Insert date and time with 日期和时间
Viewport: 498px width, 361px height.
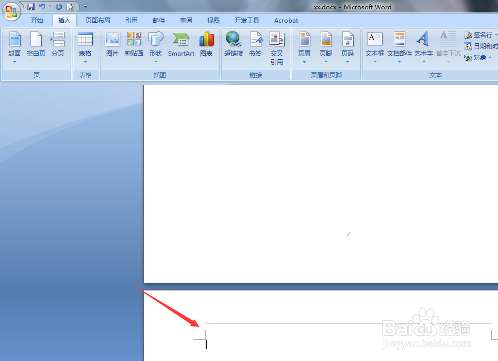tap(481, 46)
